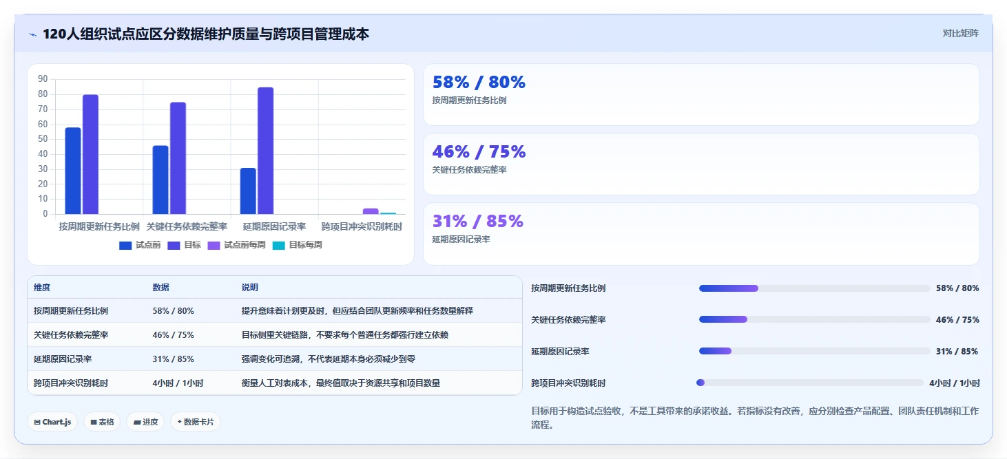This screenshot has height=459, width=1007.
Task: Click the note starting 衡量人工对表成本
Action: pyautogui.click(x=340, y=383)
